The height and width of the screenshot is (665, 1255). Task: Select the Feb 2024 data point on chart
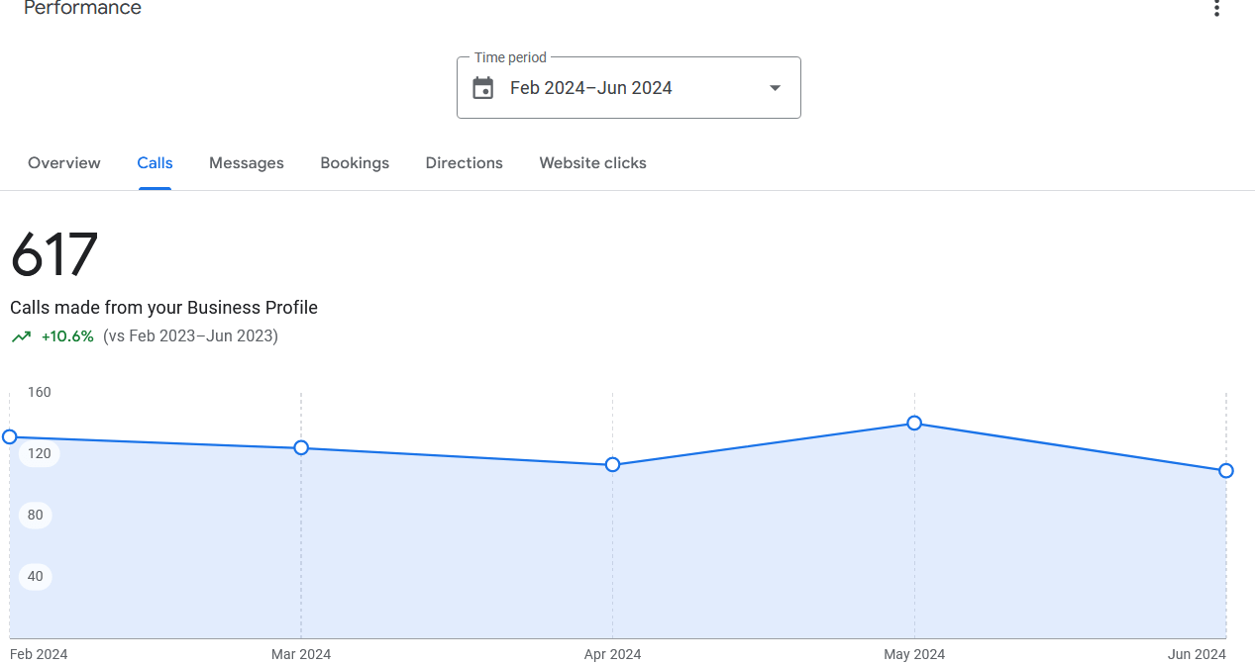10,436
